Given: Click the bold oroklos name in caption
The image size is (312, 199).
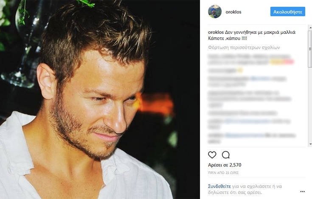Looking at the screenshot, I should coord(216,32).
